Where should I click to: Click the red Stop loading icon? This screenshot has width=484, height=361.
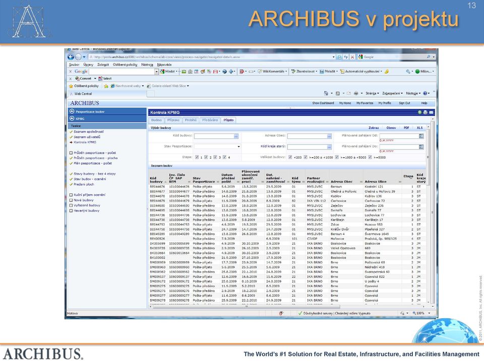point(352,57)
